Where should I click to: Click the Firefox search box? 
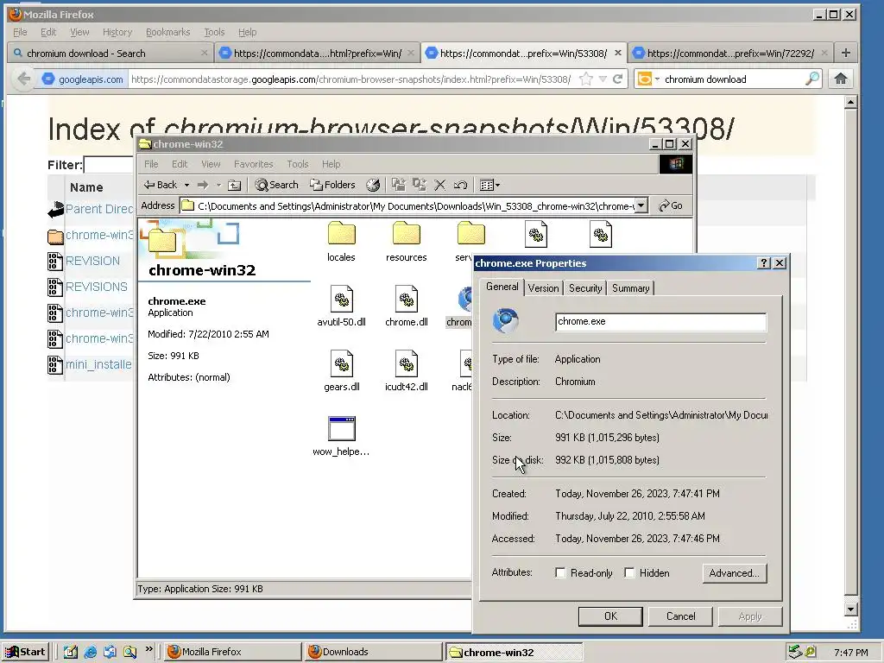click(x=733, y=79)
